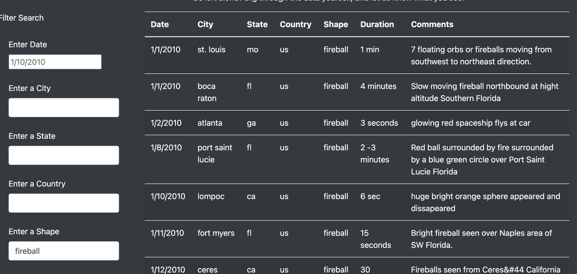The image size is (577, 274).
Task: Click the Filter Search heading
Action: (22, 18)
